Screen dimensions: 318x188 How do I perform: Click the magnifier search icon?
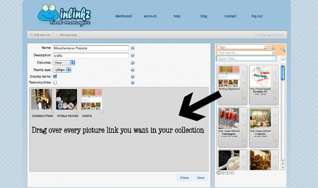coord(283,49)
